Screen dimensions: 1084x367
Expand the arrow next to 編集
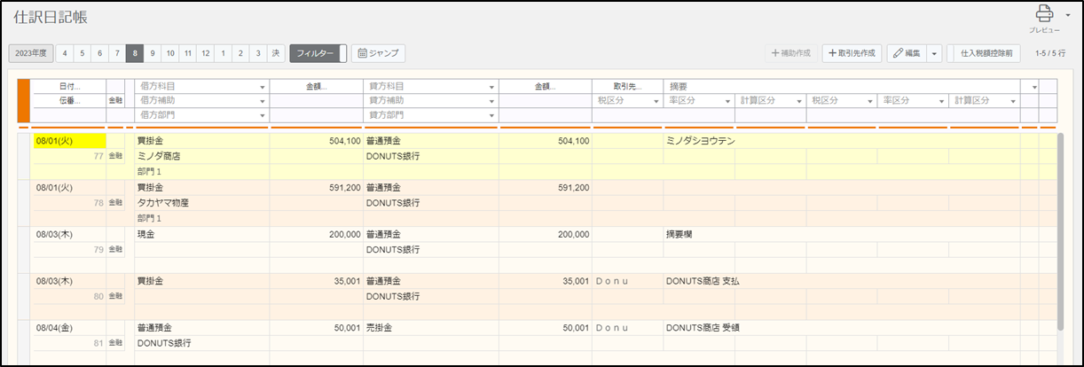click(934, 54)
